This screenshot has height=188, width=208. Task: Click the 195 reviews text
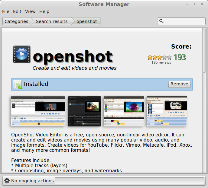click(x=161, y=62)
